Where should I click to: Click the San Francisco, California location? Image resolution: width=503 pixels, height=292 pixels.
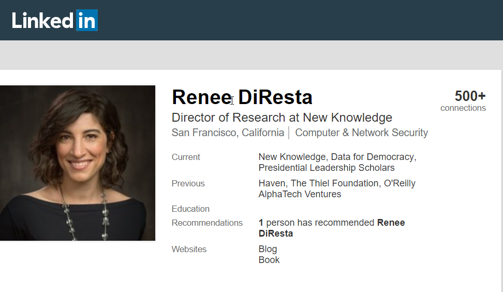[228, 133]
